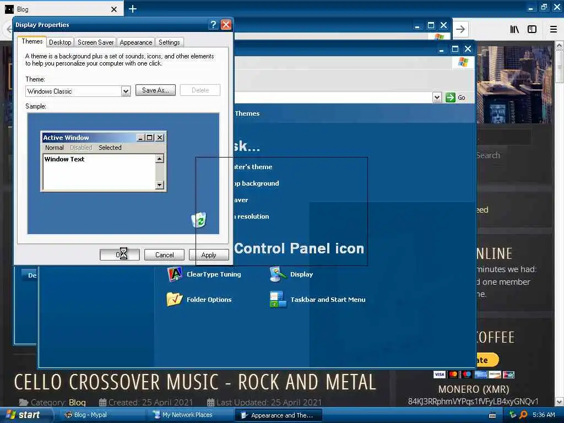Click the webpage scrollbar down arrow
This screenshot has height=423, width=564.
[560, 402]
